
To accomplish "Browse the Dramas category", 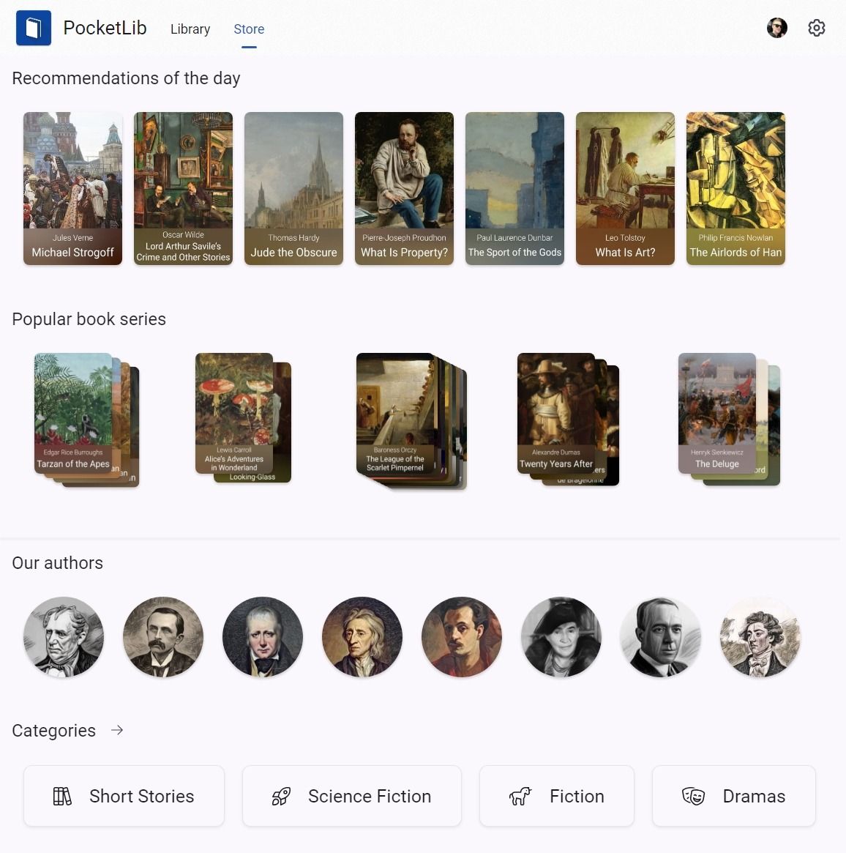I will pyautogui.click(x=734, y=796).
